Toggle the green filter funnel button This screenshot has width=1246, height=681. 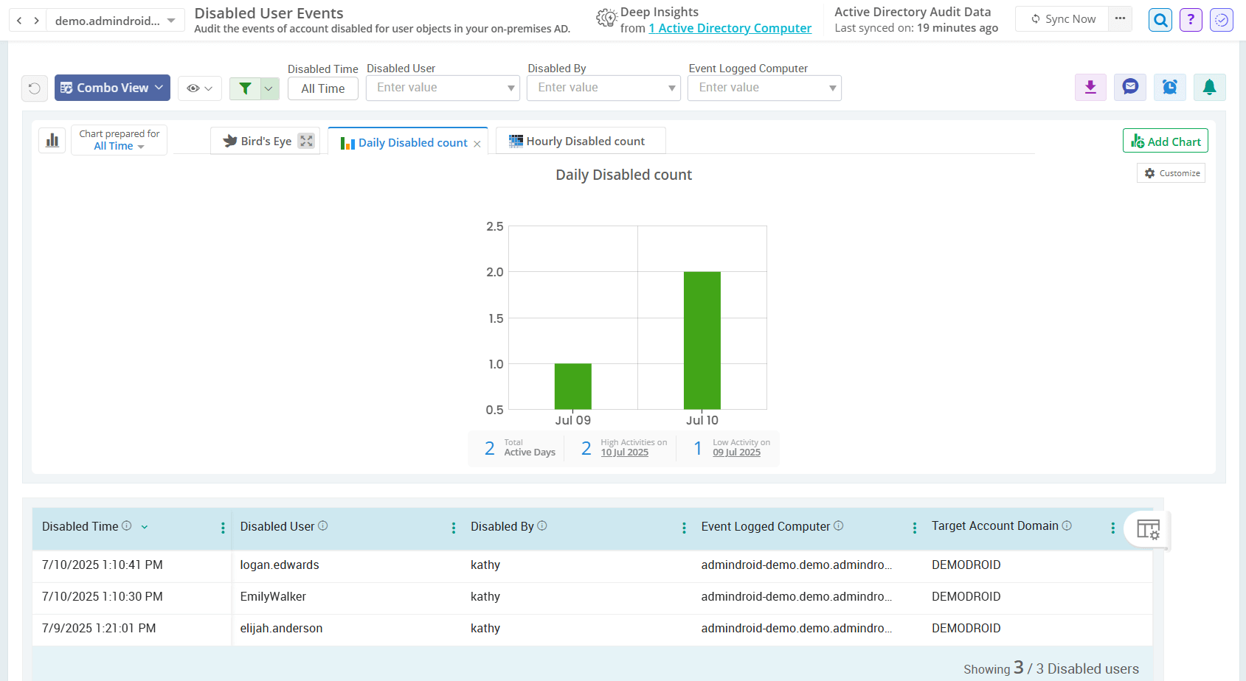246,88
